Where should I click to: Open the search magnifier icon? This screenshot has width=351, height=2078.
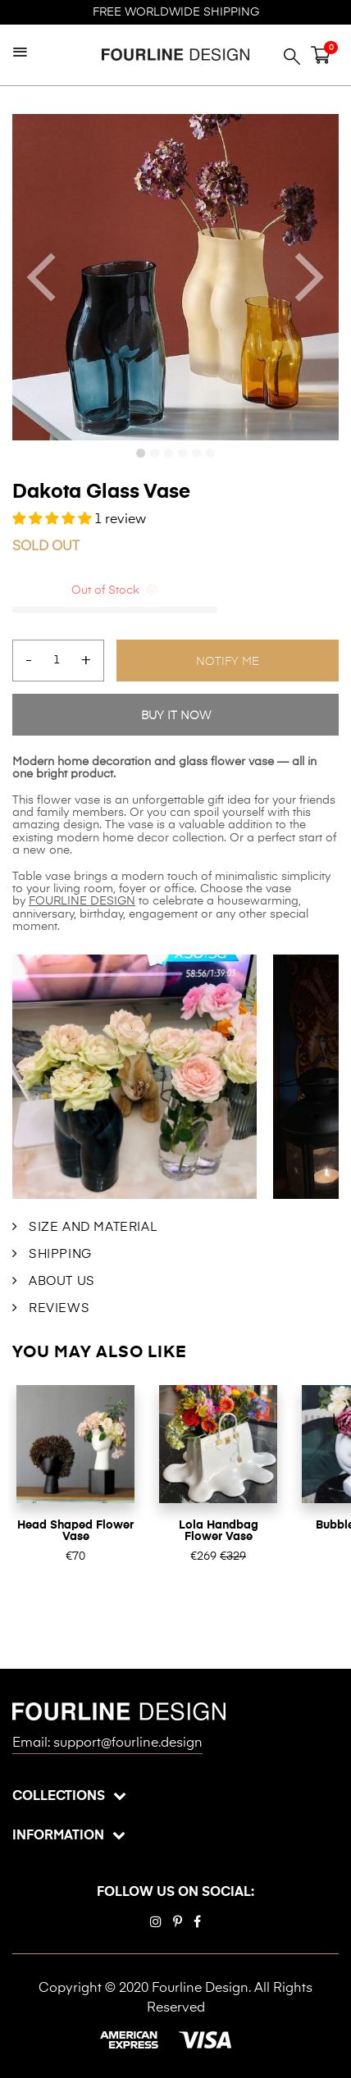click(x=291, y=56)
